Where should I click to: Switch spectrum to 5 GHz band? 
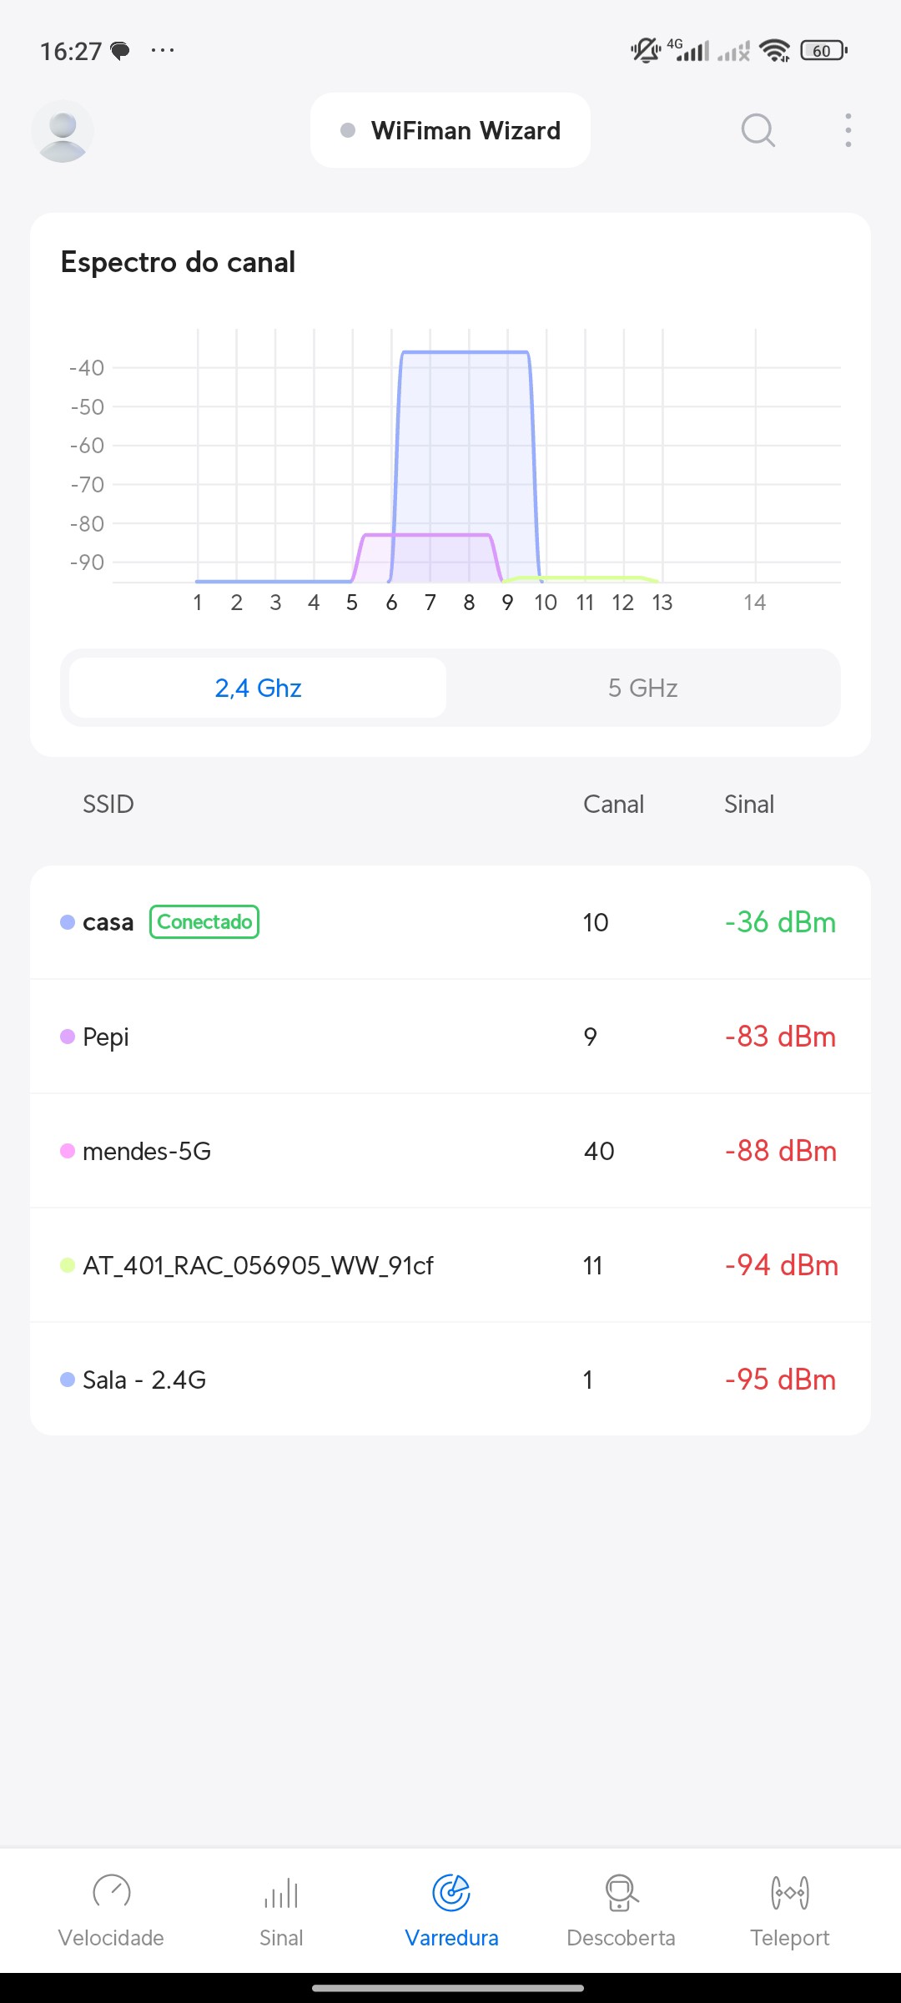point(642,688)
